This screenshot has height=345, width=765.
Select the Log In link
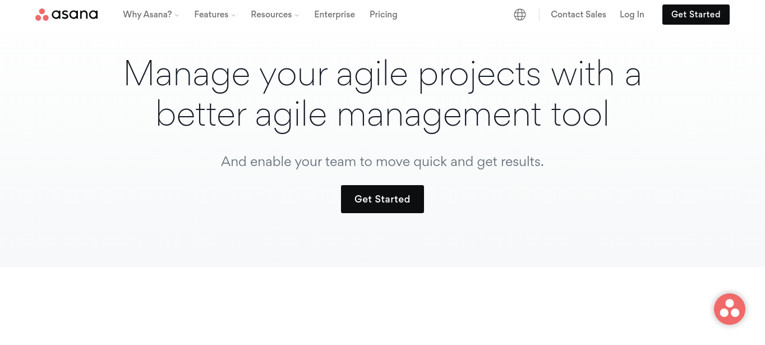tap(632, 15)
